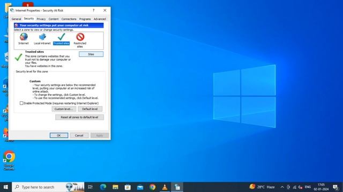Open the Windows Start menu
This screenshot has height=192, width=343.
tap(6, 187)
